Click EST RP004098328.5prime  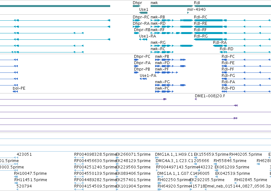79,158
